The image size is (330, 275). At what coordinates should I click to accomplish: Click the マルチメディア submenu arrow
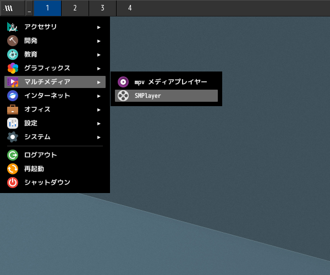98,82
